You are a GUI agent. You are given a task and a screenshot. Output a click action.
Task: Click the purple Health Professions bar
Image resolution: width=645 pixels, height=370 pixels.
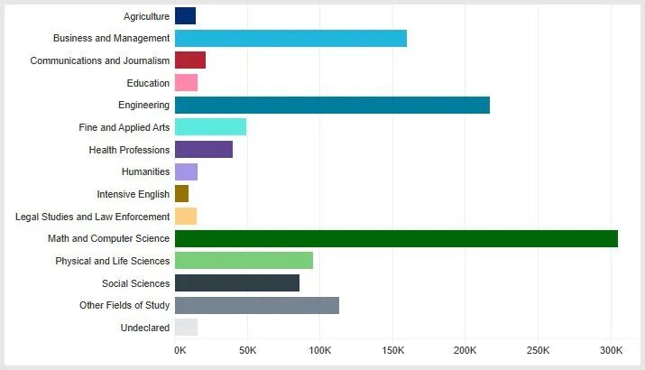coord(204,150)
